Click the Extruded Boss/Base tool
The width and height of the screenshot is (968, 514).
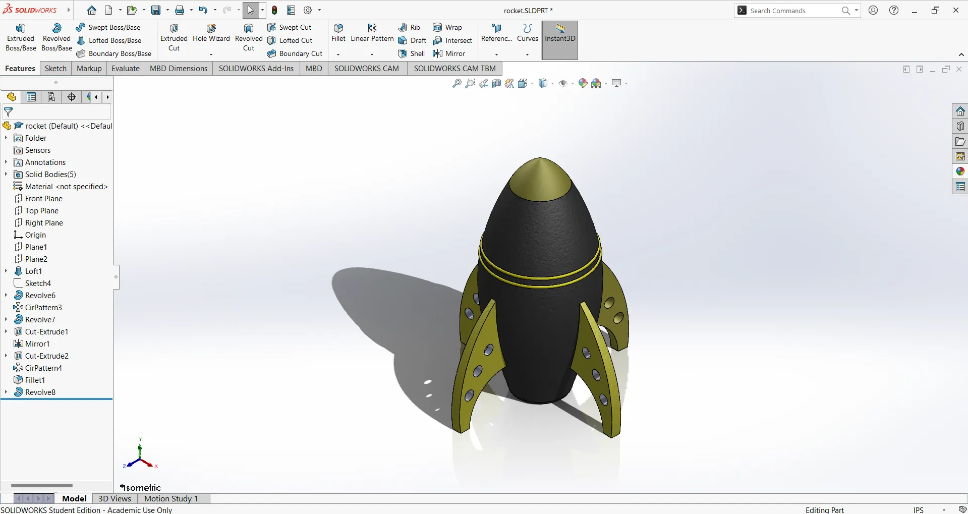coord(21,38)
